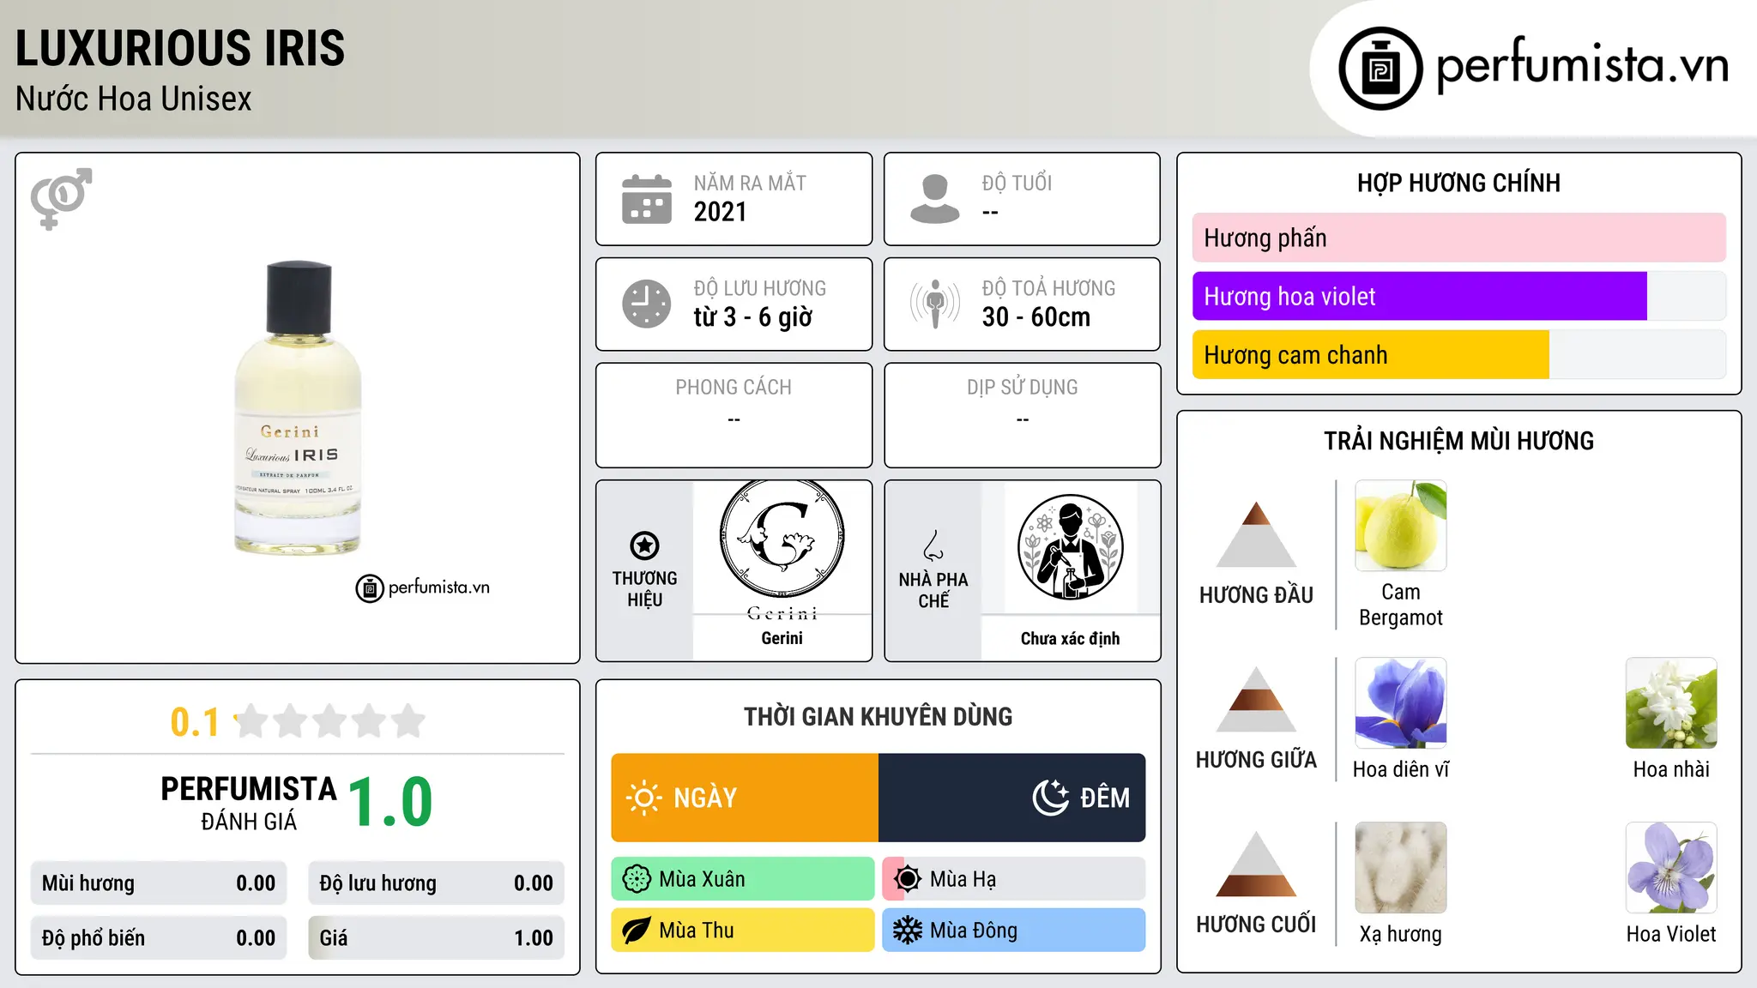This screenshot has height=988, width=1757.
Task: Click the perfumista.vn site name in header
Action: [x=1583, y=66]
